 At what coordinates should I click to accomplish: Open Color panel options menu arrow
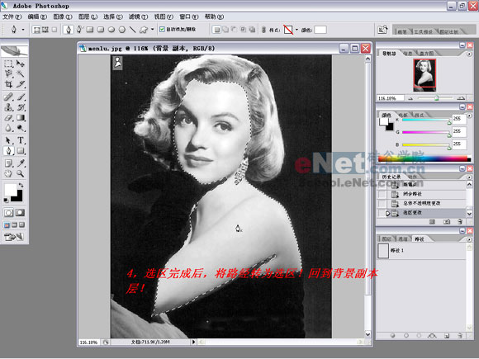(x=469, y=116)
